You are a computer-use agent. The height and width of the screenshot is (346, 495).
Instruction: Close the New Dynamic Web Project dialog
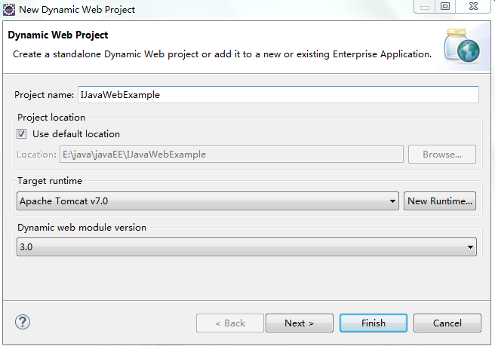coord(473,6)
